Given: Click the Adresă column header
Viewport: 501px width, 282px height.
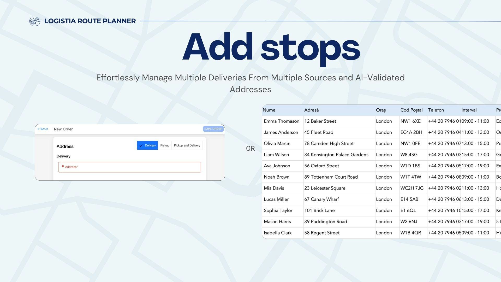Looking at the screenshot, I should [339, 110].
